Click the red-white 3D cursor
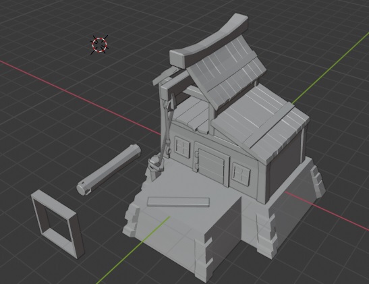The height and width of the screenshot is (284, 369). pos(100,45)
